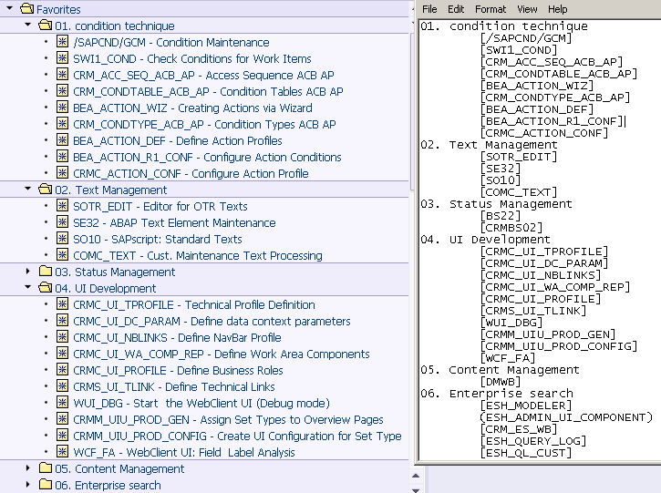Expand the 05. Content Management node

point(28,468)
